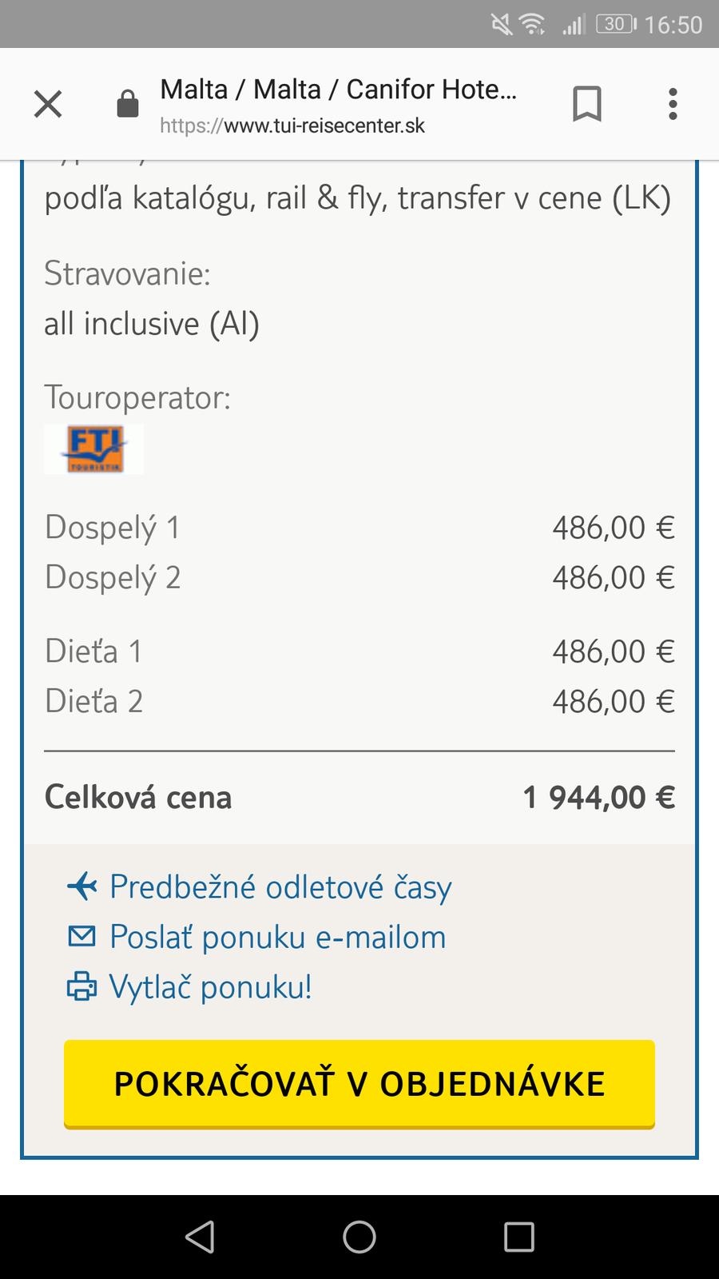This screenshot has width=719, height=1279.
Task: Click the envelope e-mail icon
Action: click(81, 936)
